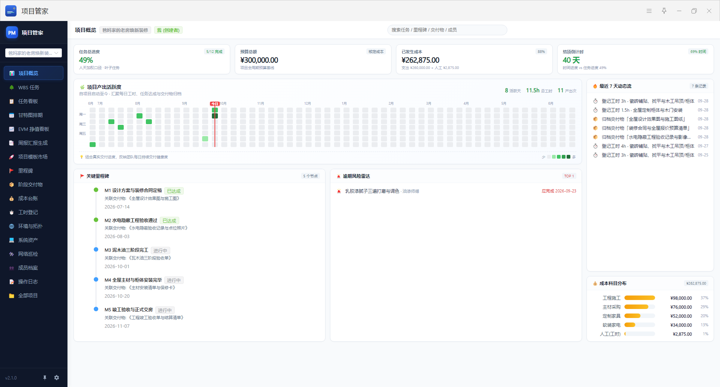720x387 pixels.
Task: Click the title bar hamburger menu icon
Action: coord(649,11)
